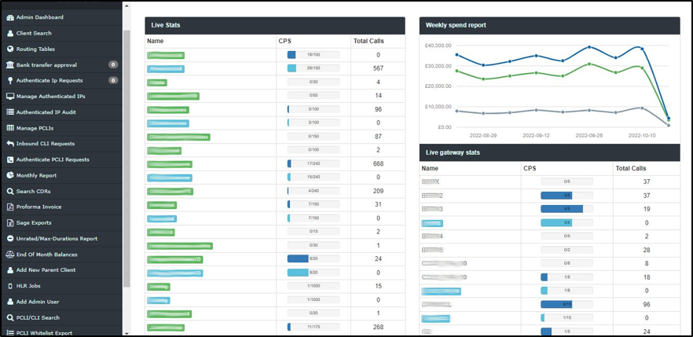The width and height of the screenshot is (693, 337).
Task: Open Sage Exports in the sidebar
Action: [x=35, y=222]
